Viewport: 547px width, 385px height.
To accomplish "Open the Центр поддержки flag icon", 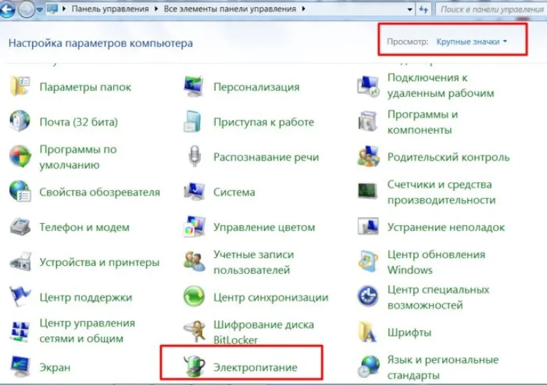I will pos(20,297).
